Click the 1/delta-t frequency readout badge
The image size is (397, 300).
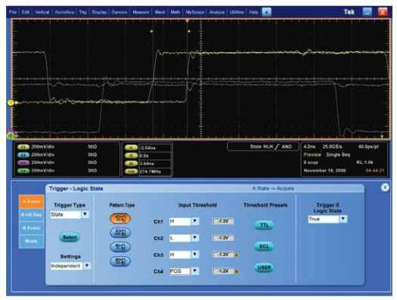[x=131, y=171]
